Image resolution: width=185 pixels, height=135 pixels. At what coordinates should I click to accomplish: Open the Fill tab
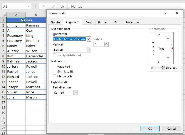click(x=116, y=22)
